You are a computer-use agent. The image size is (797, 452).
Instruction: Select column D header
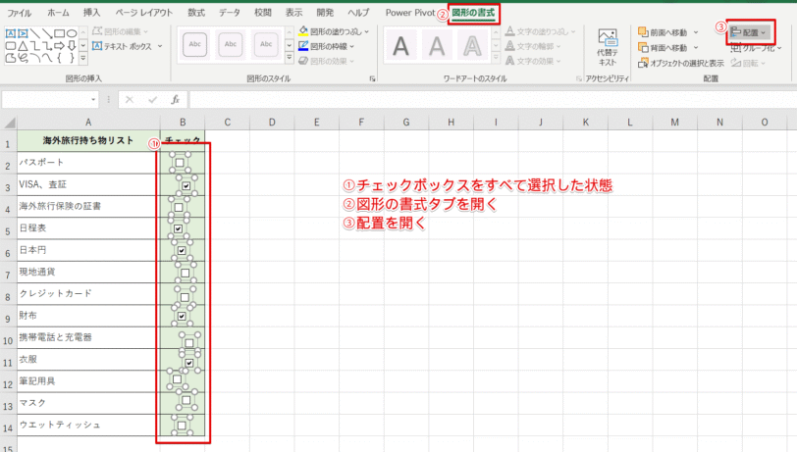272,122
